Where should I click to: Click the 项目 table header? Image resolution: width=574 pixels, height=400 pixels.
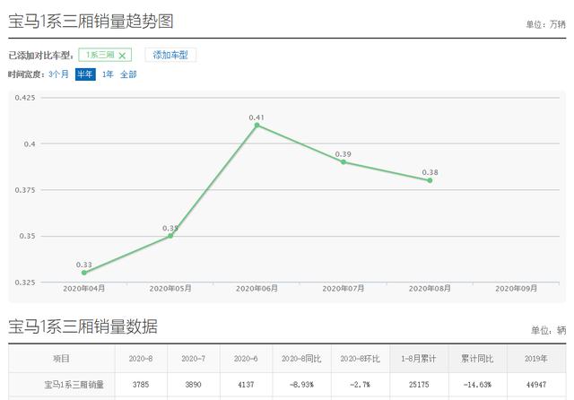(x=61, y=359)
